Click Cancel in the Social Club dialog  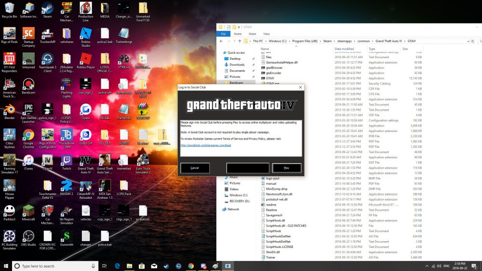[x=195, y=168]
